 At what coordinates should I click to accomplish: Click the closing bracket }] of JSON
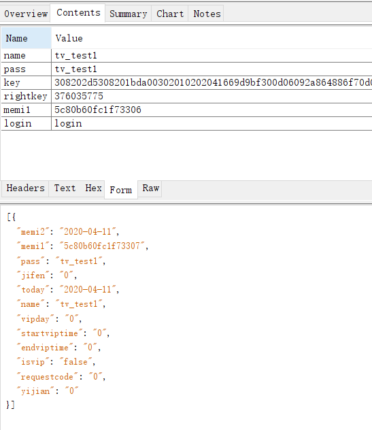[x=10, y=405]
